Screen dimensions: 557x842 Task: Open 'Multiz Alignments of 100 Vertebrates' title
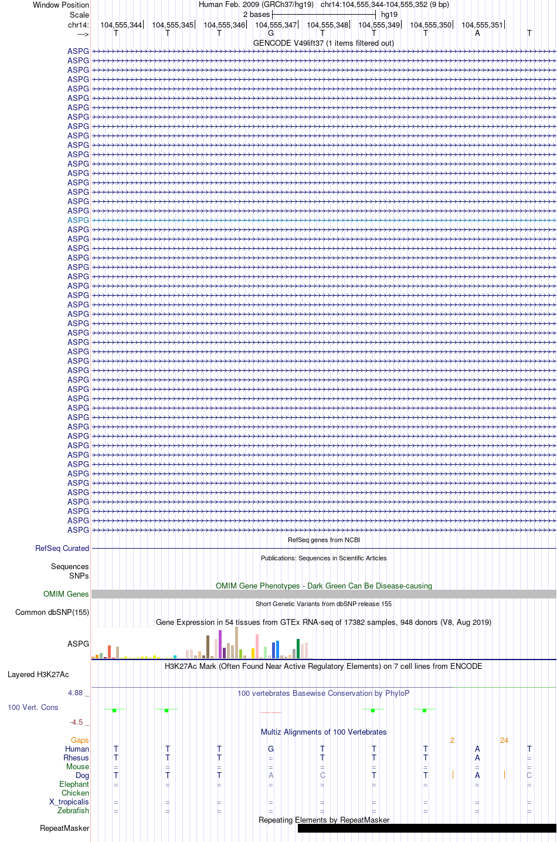tap(324, 732)
